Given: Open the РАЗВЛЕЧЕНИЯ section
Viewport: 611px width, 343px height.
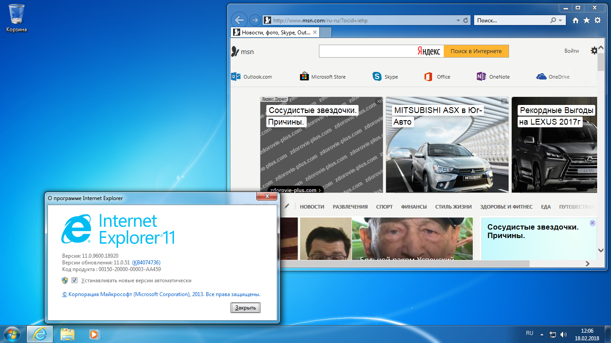Looking at the screenshot, I should coord(350,207).
